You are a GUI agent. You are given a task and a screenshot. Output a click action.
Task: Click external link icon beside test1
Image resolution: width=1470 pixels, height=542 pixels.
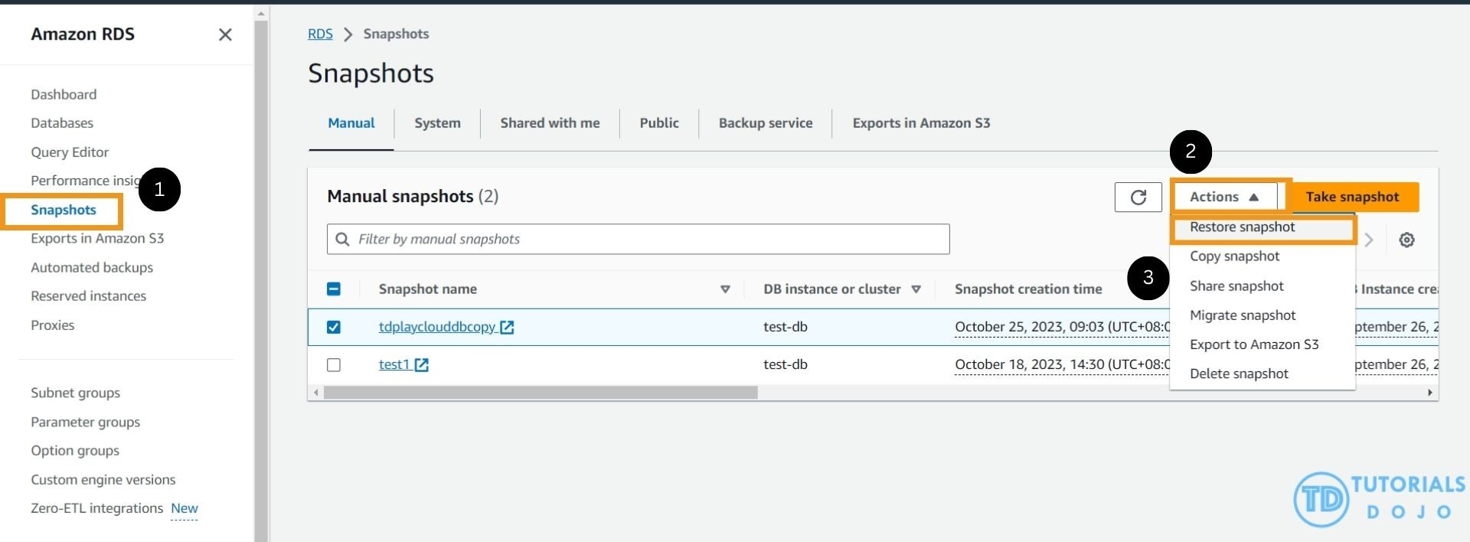point(421,365)
